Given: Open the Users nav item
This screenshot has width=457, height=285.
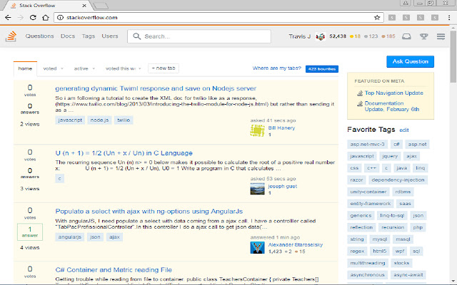Looking at the screenshot, I should pos(110,36).
